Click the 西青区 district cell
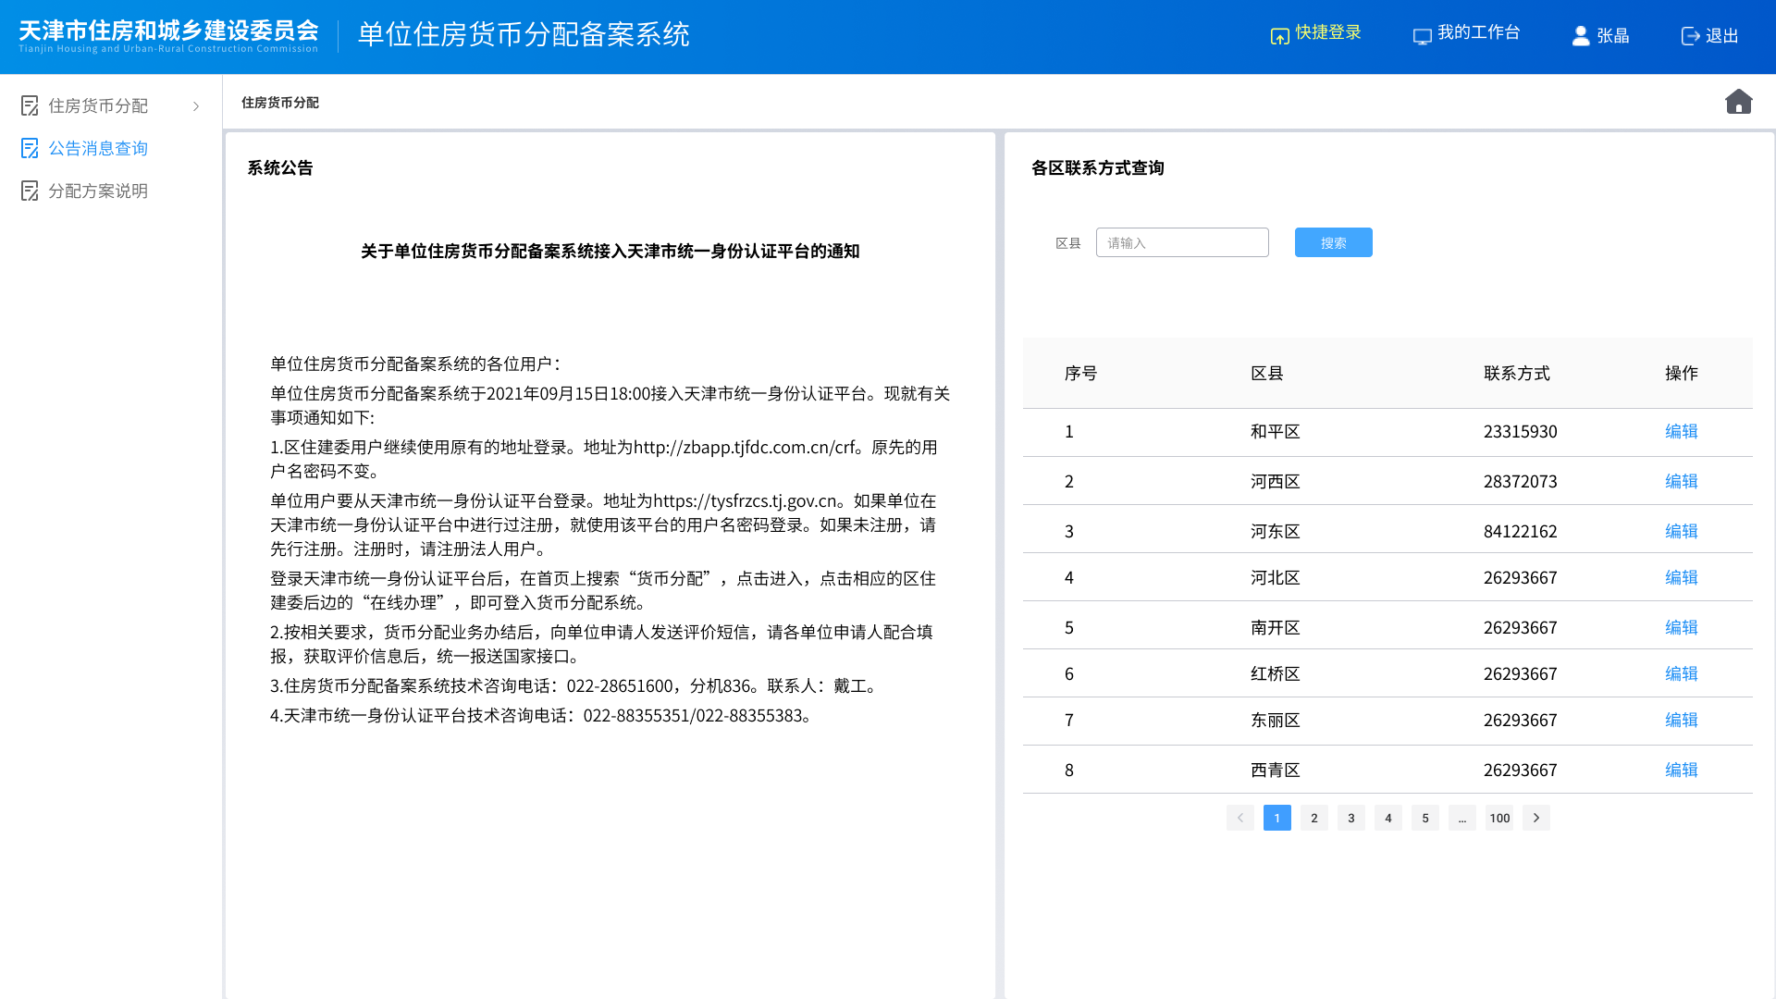The image size is (1776, 999). pyautogui.click(x=1276, y=770)
